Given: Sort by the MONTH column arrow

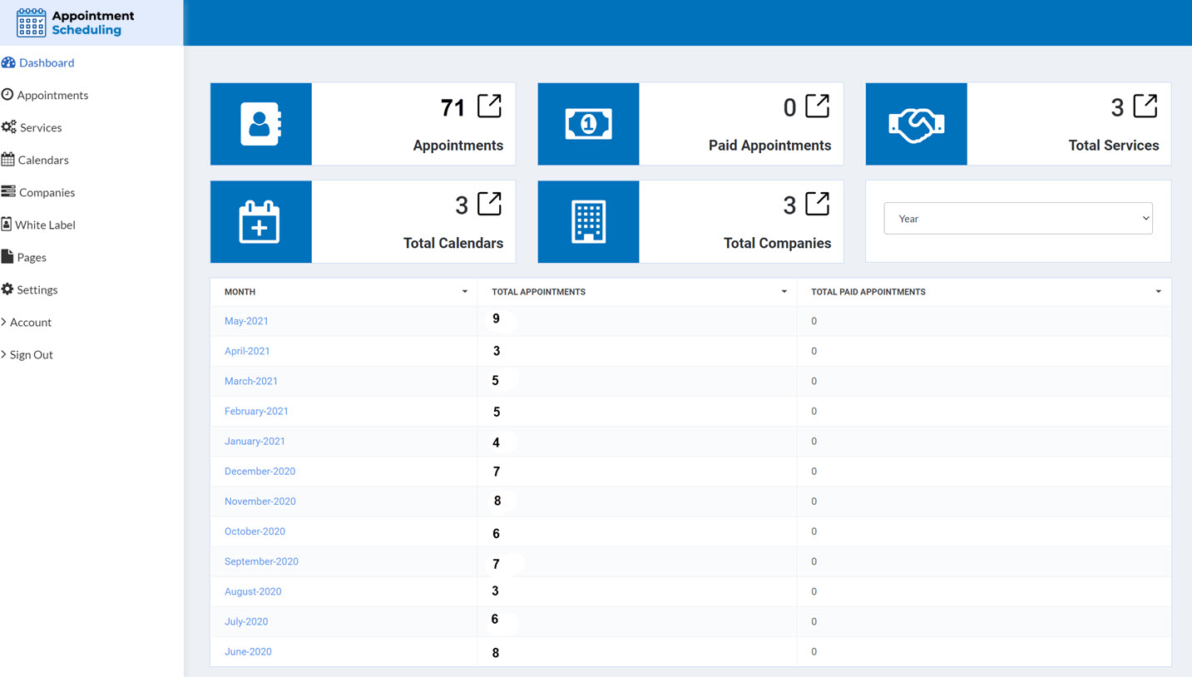Looking at the screenshot, I should (x=464, y=292).
